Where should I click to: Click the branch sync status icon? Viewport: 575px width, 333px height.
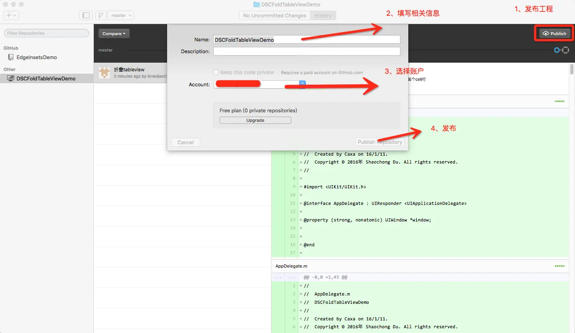[x=562, y=50]
